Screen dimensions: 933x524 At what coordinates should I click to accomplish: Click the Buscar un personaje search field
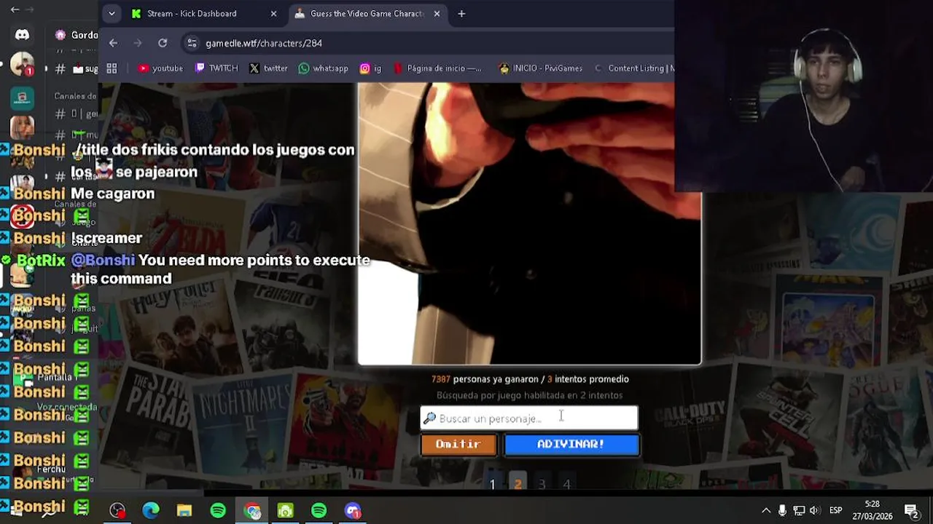point(529,418)
